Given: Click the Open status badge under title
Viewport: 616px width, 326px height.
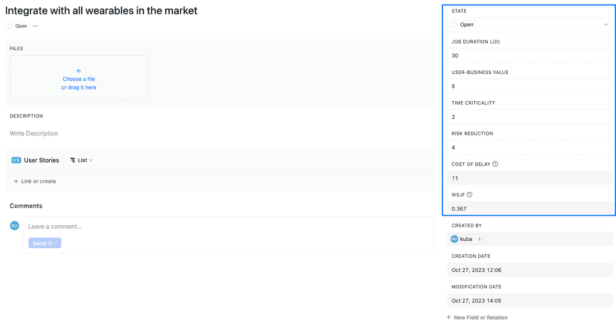Looking at the screenshot, I should tap(17, 26).
